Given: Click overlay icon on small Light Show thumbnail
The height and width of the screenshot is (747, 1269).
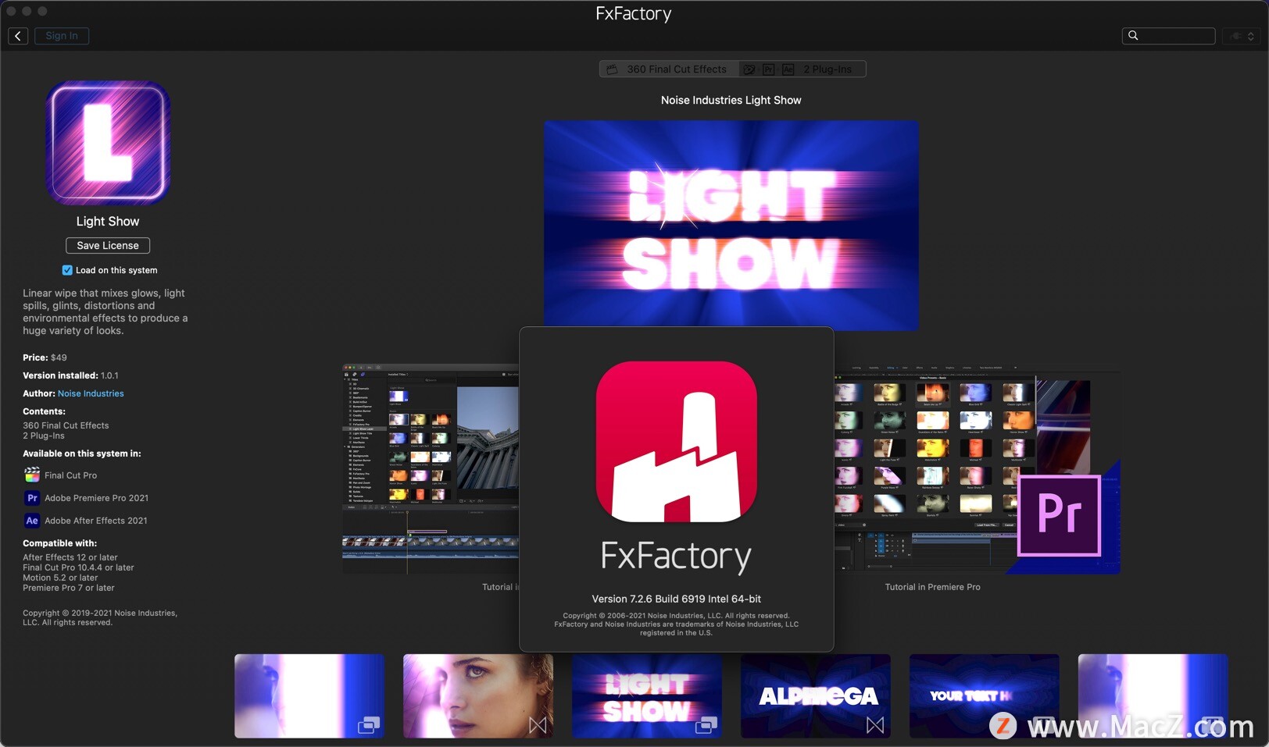Looking at the screenshot, I should 706,725.
